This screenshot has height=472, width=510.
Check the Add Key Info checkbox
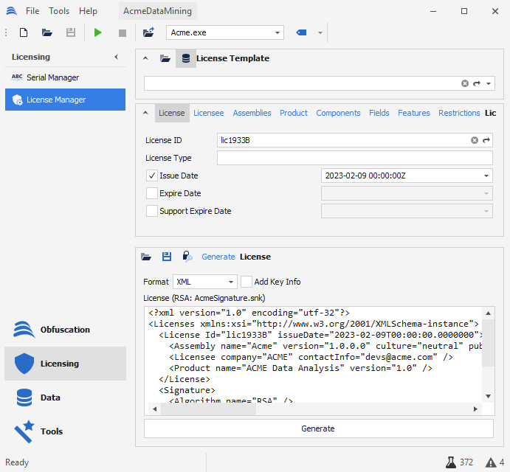click(247, 282)
